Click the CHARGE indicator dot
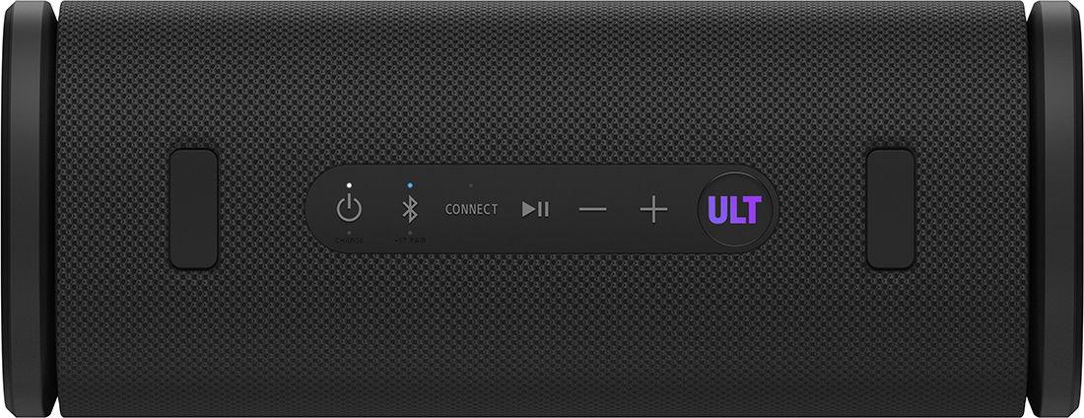The height and width of the screenshot is (418, 1084). tap(349, 233)
